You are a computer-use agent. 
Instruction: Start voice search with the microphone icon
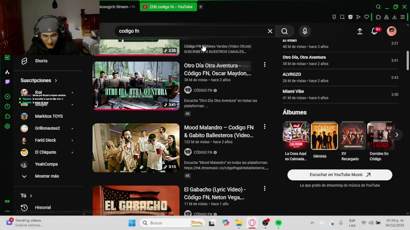305,31
